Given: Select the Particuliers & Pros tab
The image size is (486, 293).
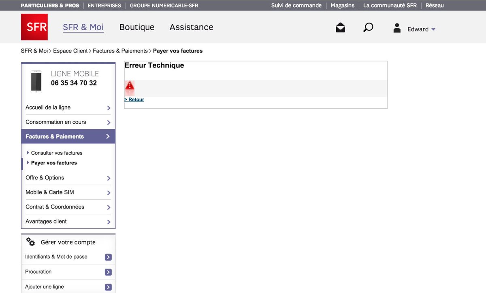Looking at the screenshot, I should pos(50,5).
